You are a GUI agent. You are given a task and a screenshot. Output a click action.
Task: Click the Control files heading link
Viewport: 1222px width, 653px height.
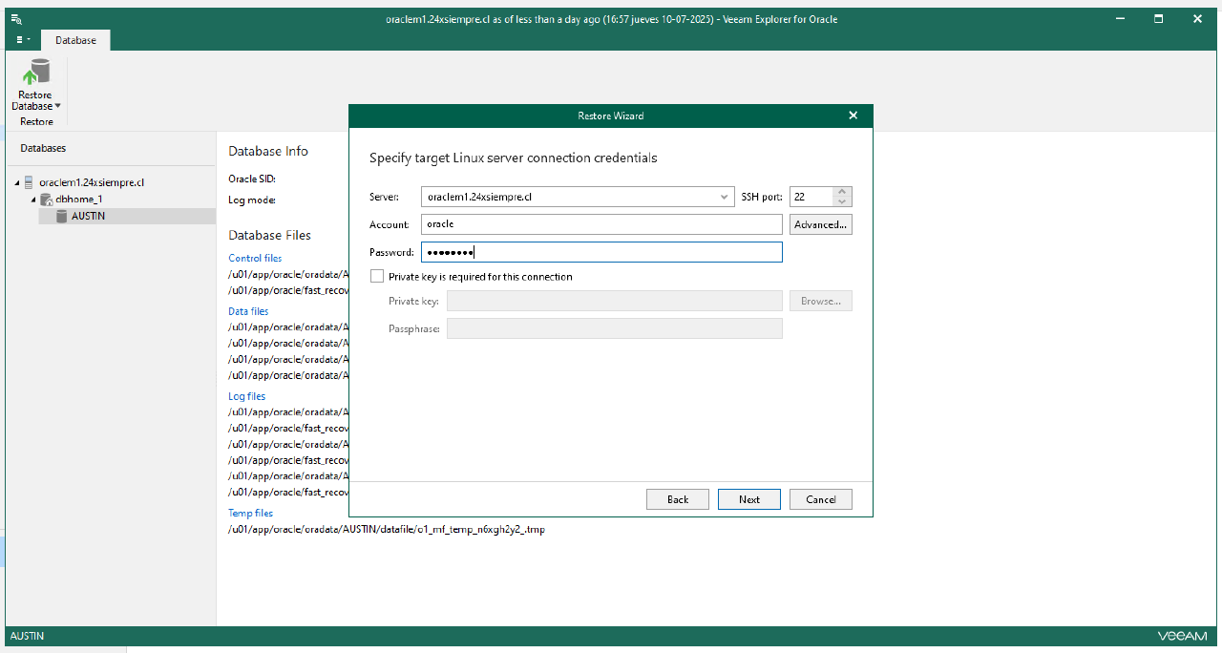(255, 258)
